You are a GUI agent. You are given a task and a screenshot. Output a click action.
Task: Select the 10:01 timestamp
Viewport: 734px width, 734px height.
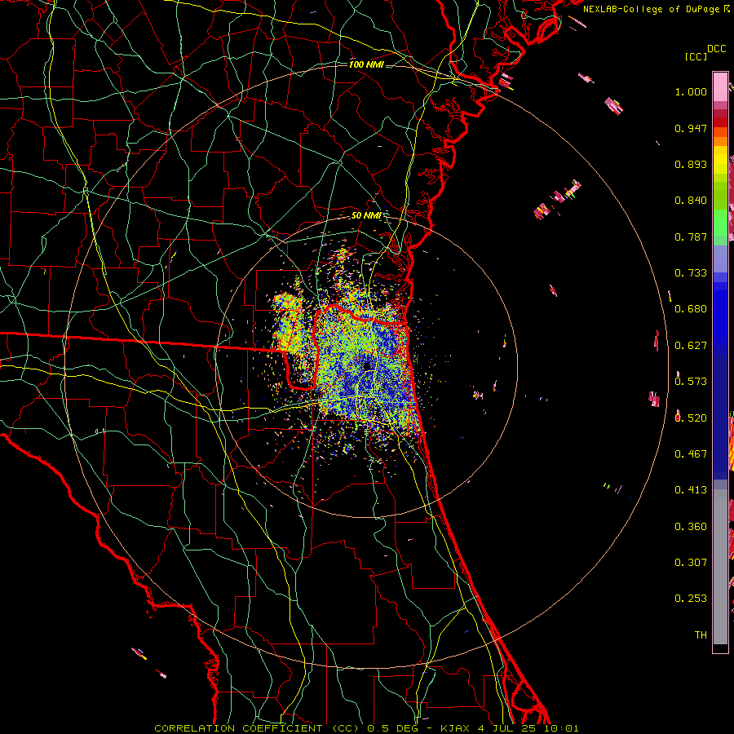[562, 728]
